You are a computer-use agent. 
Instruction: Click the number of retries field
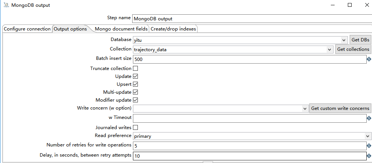(x=250, y=146)
